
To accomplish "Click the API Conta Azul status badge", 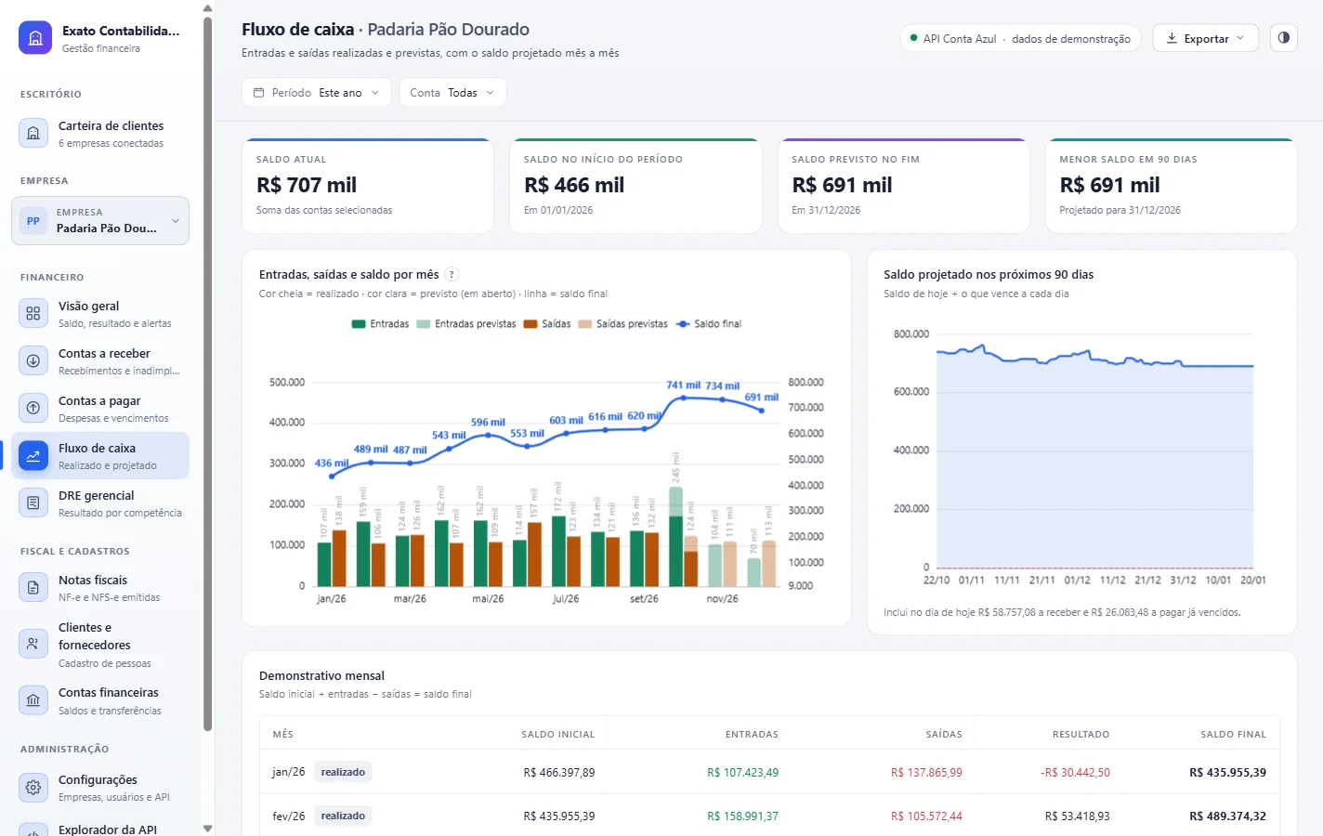I will point(1020,38).
